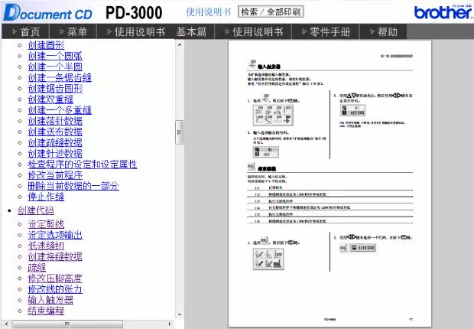Screen dimensions: 474x329
Task: Open the 菜单 menu item
Action: pos(73,31)
